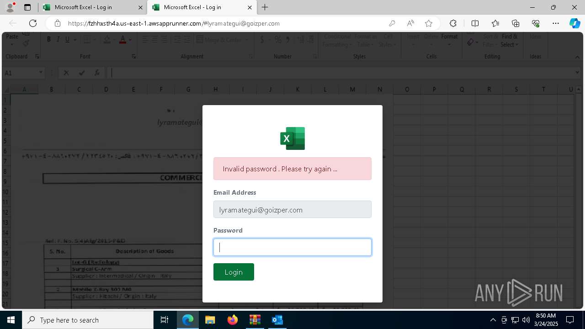Apply the currency dollar format
This screenshot has width=585, height=329.
(x=262, y=40)
